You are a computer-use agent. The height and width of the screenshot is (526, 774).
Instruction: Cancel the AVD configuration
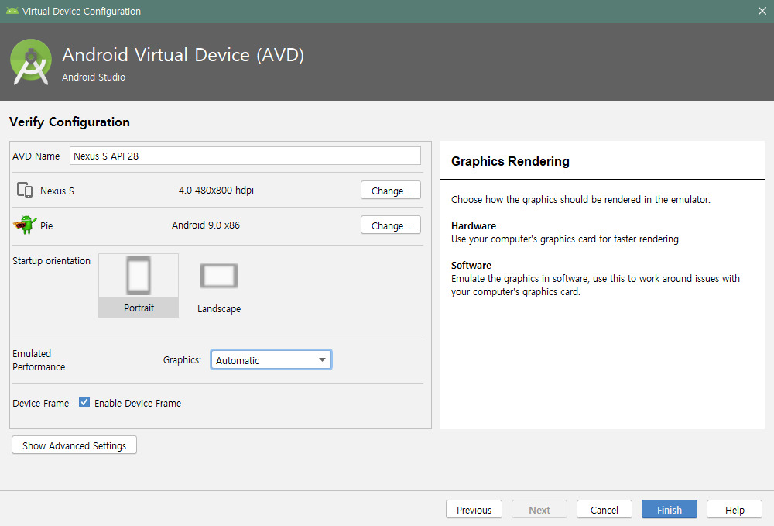604,510
